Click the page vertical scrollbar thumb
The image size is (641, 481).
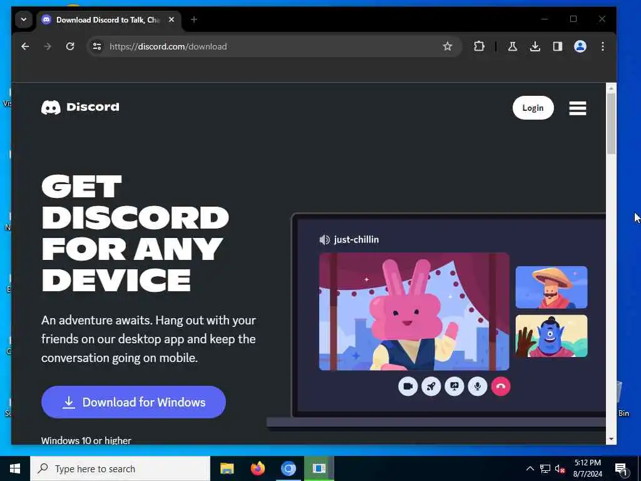pyautogui.click(x=611, y=123)
